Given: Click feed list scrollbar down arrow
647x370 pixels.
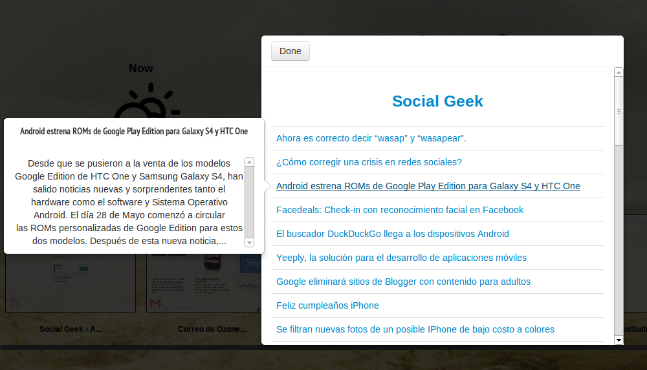Looking at the screenshot, I should (619, 340).
